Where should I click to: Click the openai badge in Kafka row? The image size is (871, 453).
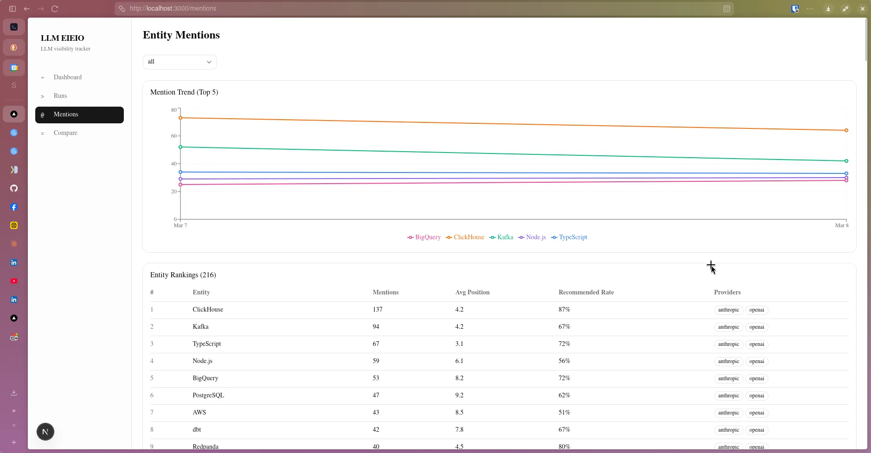[x=756, y=327]
